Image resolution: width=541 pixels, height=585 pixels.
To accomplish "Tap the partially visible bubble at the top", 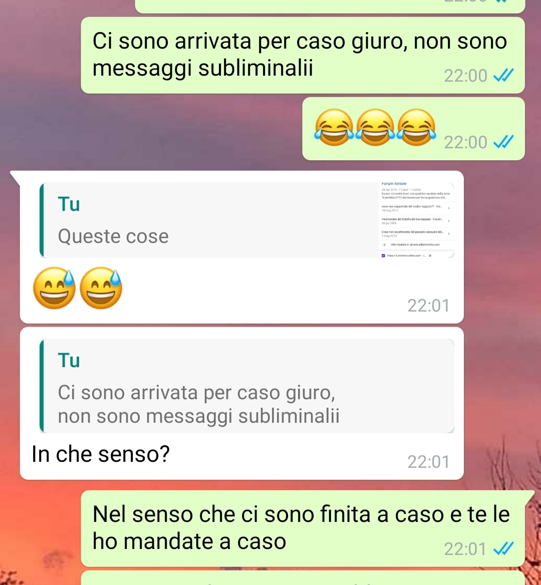I will coord(330,6).
